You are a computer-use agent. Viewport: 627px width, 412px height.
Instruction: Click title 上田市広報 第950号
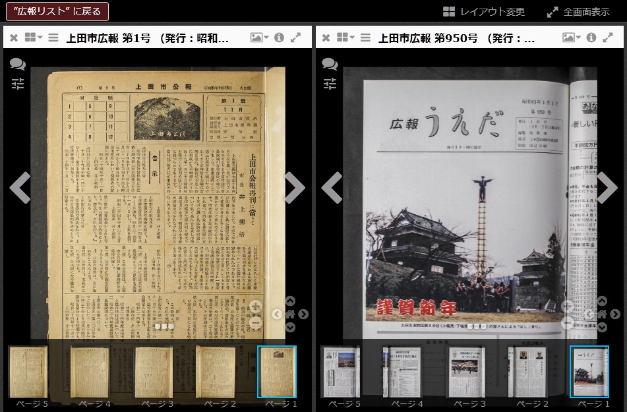click(456, 38)
